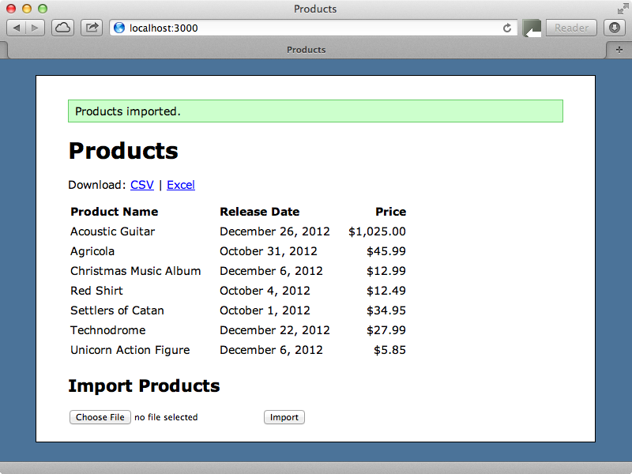Click the Price column header
Viewport: 632px width, 474px height.
(x=390, y=212)
